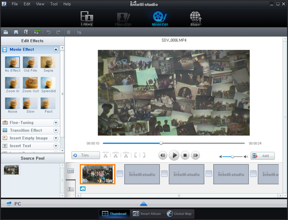Image resolution: width=288 pixels, height=220 pixels.
Task: Apply the Splendid effect
Action: [48, 85]
